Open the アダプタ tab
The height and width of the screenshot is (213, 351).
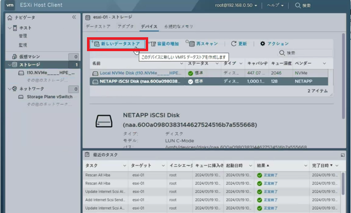126,26
